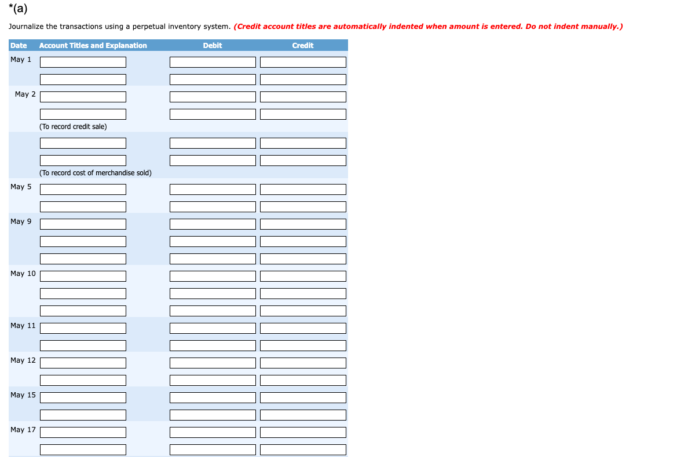Focus credit field above 'To record credit sale'

click(303, 115)
